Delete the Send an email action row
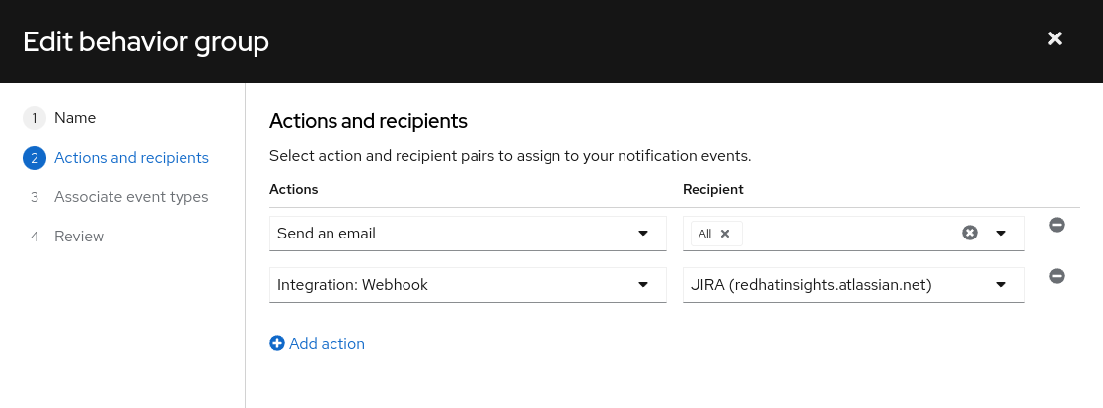 click(1056, 225)
